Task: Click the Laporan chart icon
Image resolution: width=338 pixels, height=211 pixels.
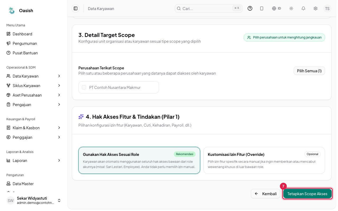Action: [8, 161]
